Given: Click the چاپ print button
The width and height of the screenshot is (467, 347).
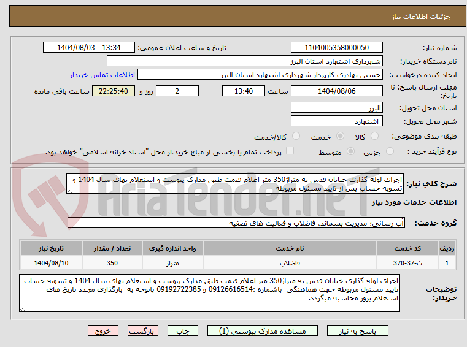Looking at the screenshot, I should click(x=183, y=330).
